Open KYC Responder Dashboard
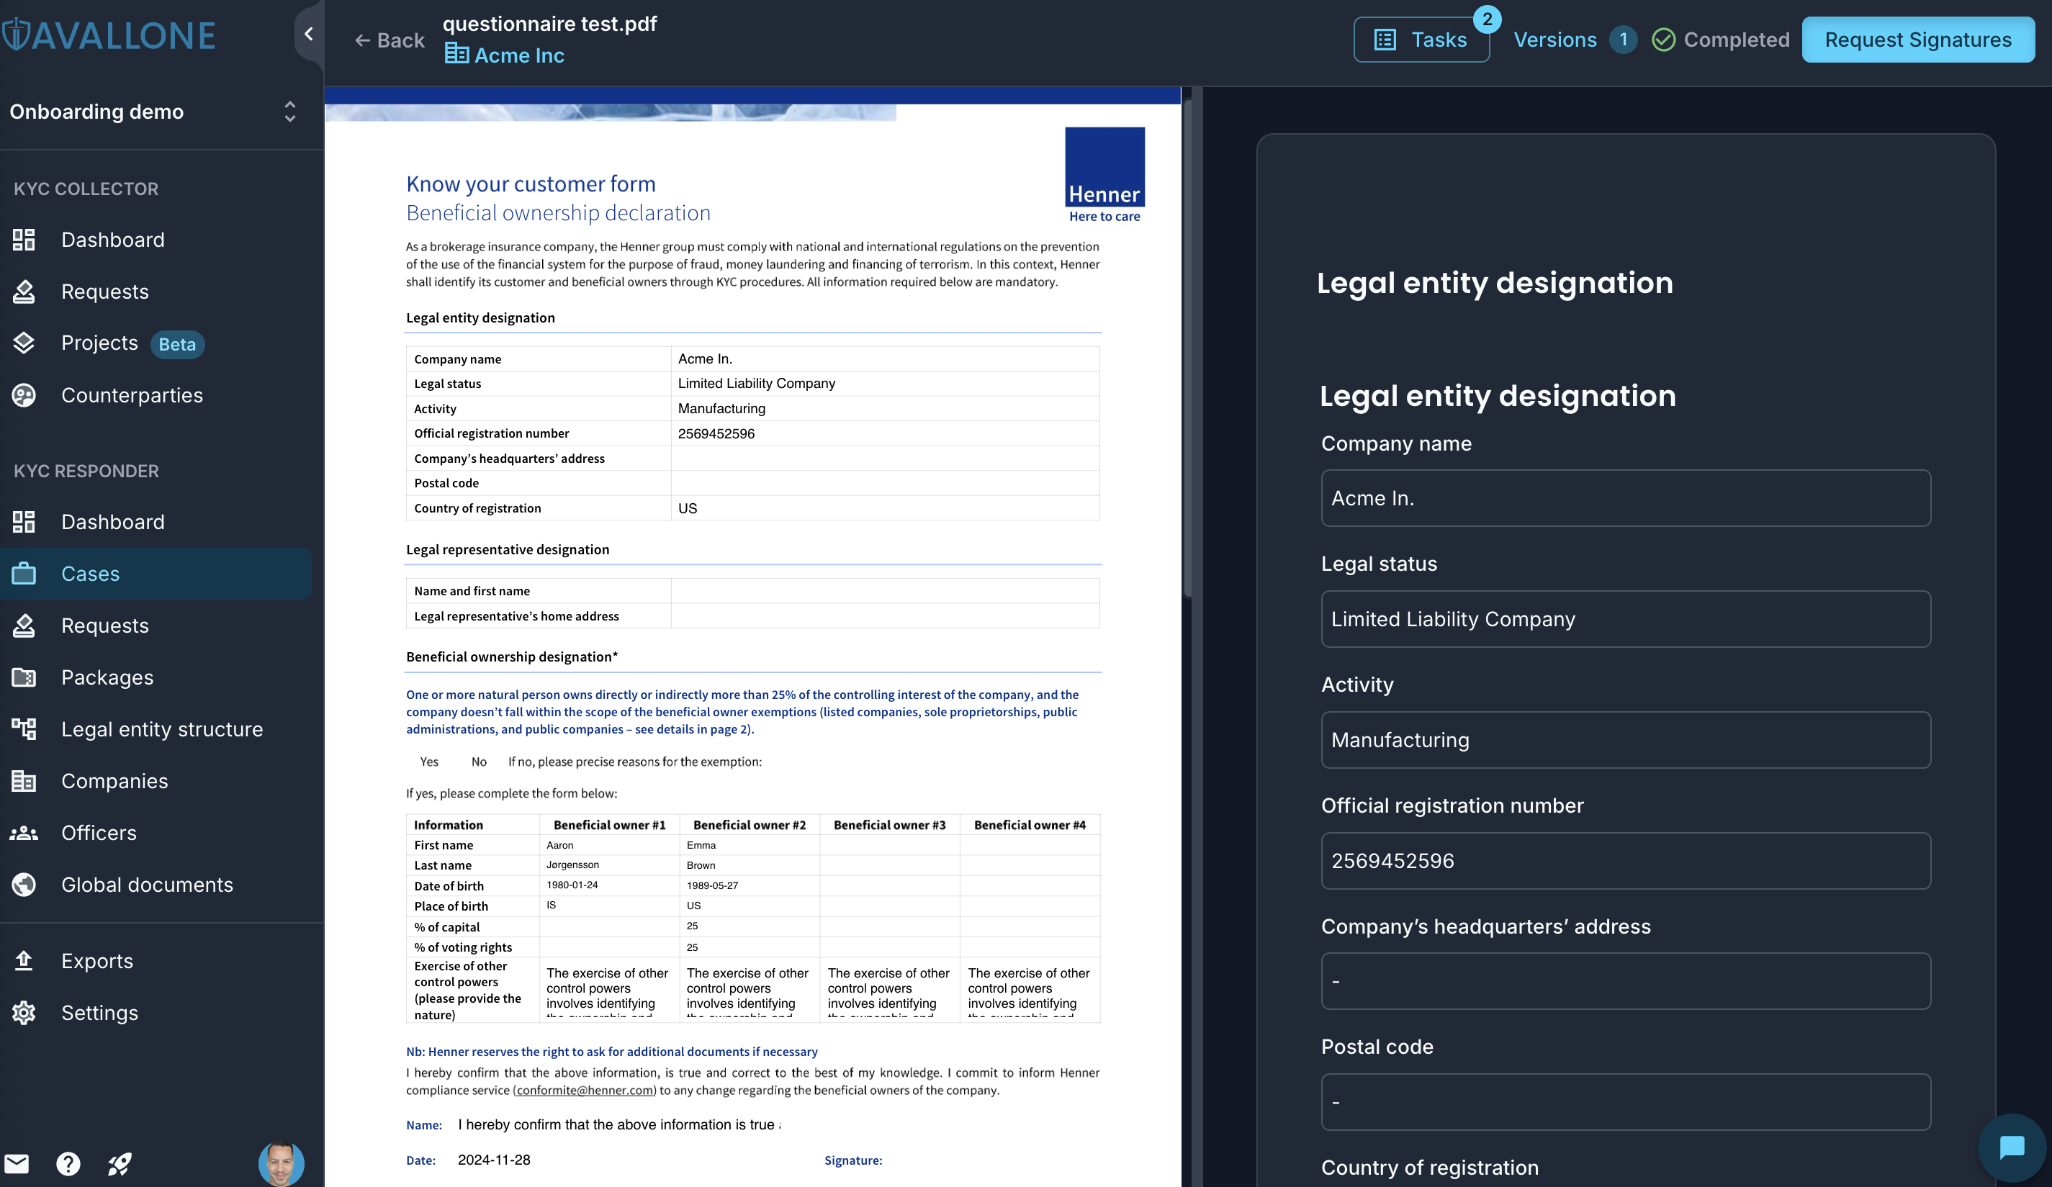This screenshot has width=2052, height=1187. coord(113,522)
